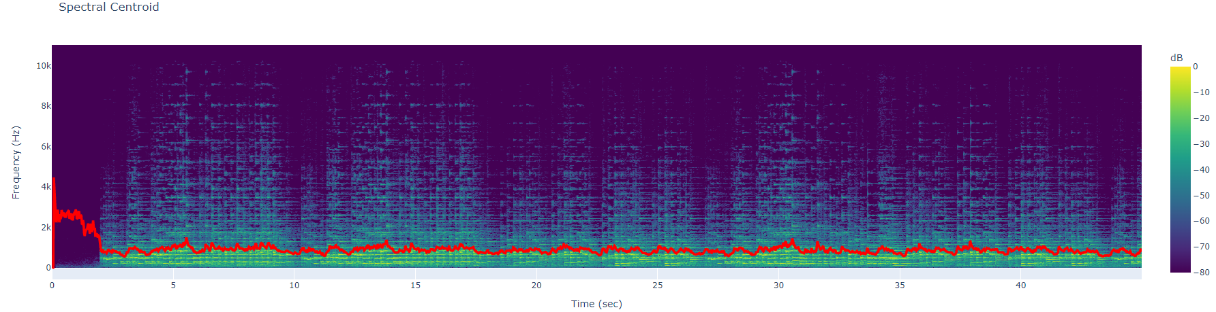Click the Time (sec) x-axis label

(x=596, y=304)
